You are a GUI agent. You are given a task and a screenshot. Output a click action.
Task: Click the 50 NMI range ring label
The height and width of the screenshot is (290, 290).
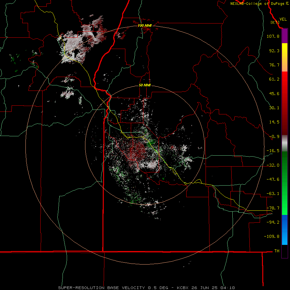[x=145, y=85]
